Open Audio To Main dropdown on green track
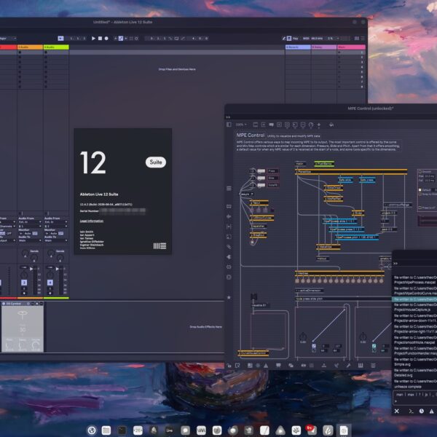Image resolution: width=437 pixels, height=437 pixels. (x=56, y=240)
